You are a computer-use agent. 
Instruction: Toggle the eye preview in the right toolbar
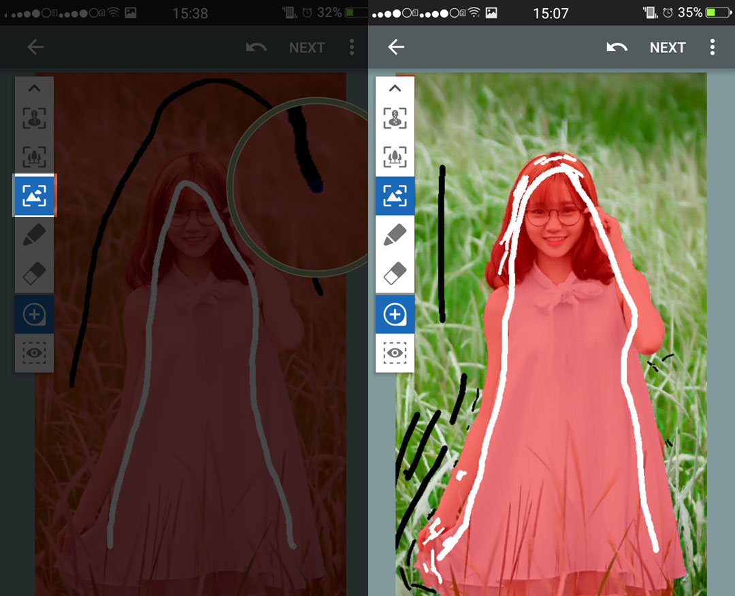(395, 353)
